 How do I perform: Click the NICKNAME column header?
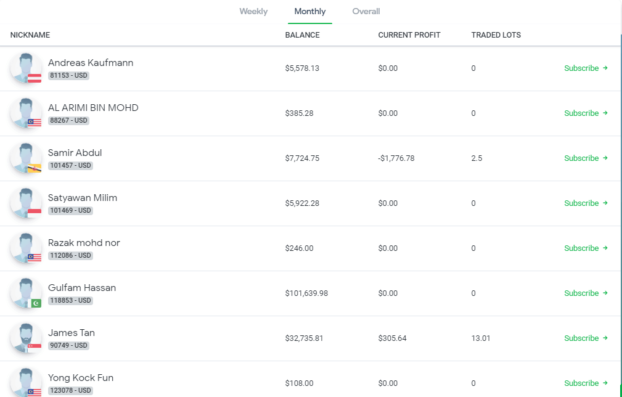point(30,35)
